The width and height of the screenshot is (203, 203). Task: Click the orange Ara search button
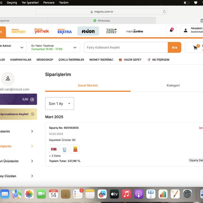(174, 47)
